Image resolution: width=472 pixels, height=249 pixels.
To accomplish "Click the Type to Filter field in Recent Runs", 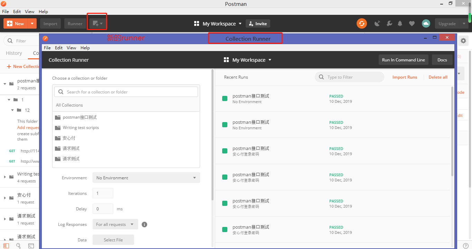I will click(x=349, y=77).
